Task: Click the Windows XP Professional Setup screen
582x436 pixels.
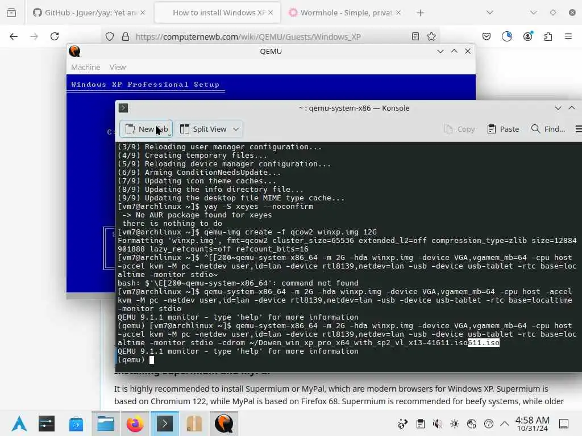Action: click(145, 85)
